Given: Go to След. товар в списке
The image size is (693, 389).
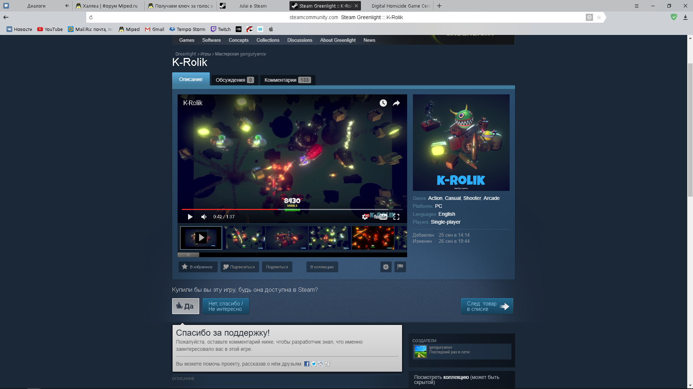Looking at the screenshot, I should [x=487, y=306].
